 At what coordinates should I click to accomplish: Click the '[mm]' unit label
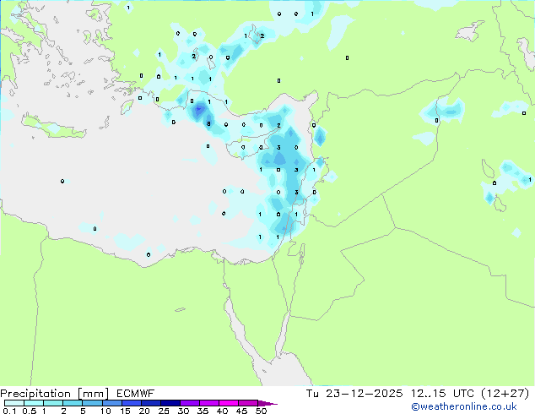(93, 394)
